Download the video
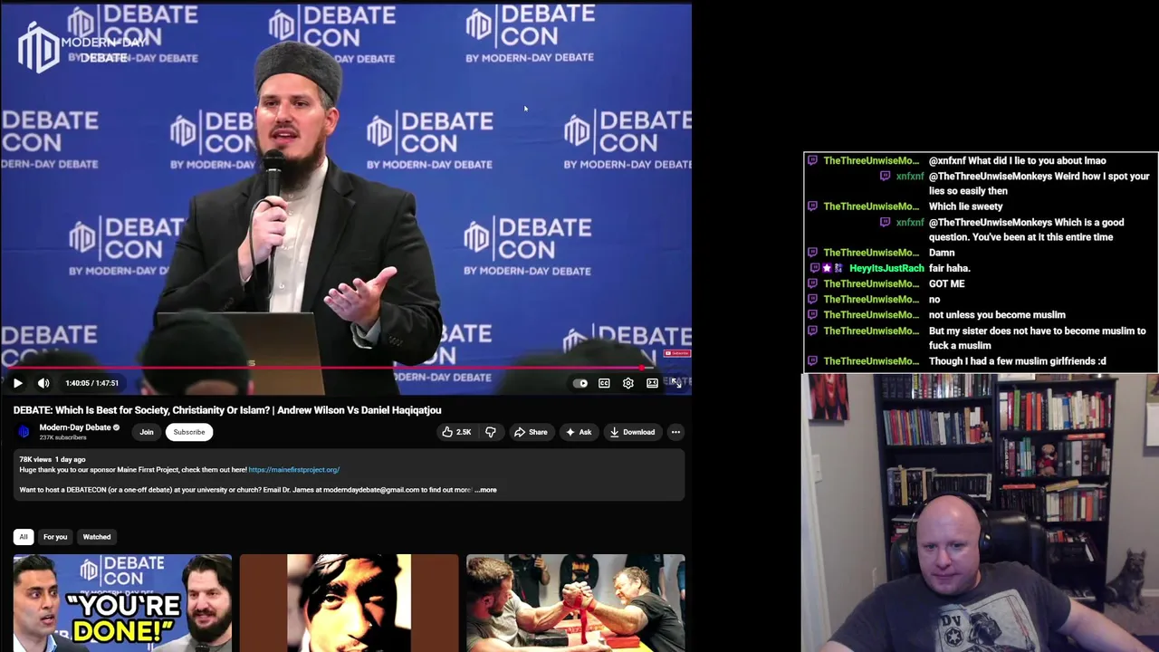This screenshot has width=1159, height=652. point(632,432)
